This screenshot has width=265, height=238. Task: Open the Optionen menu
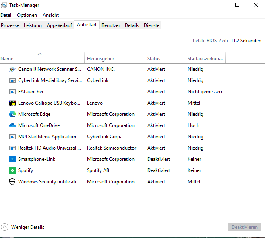click(27, 15)
